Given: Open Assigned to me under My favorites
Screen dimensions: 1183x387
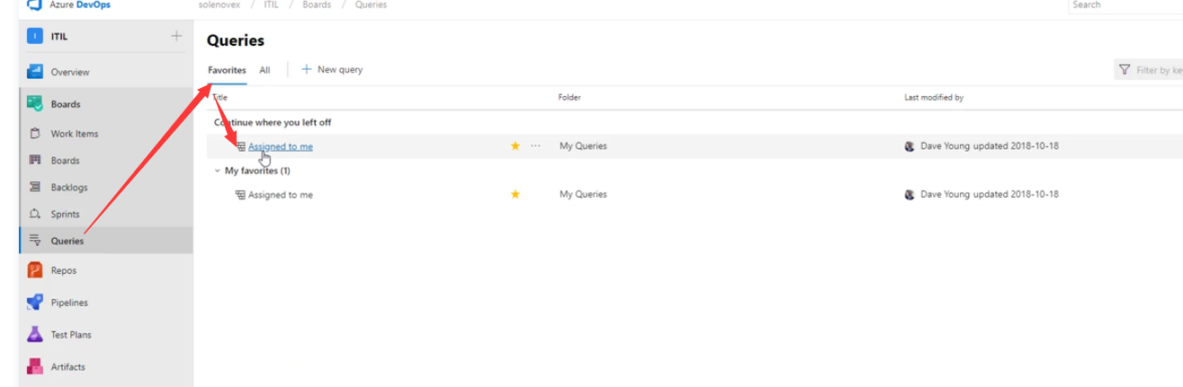Looking at the screenshot, I should (x=281, y=194).
